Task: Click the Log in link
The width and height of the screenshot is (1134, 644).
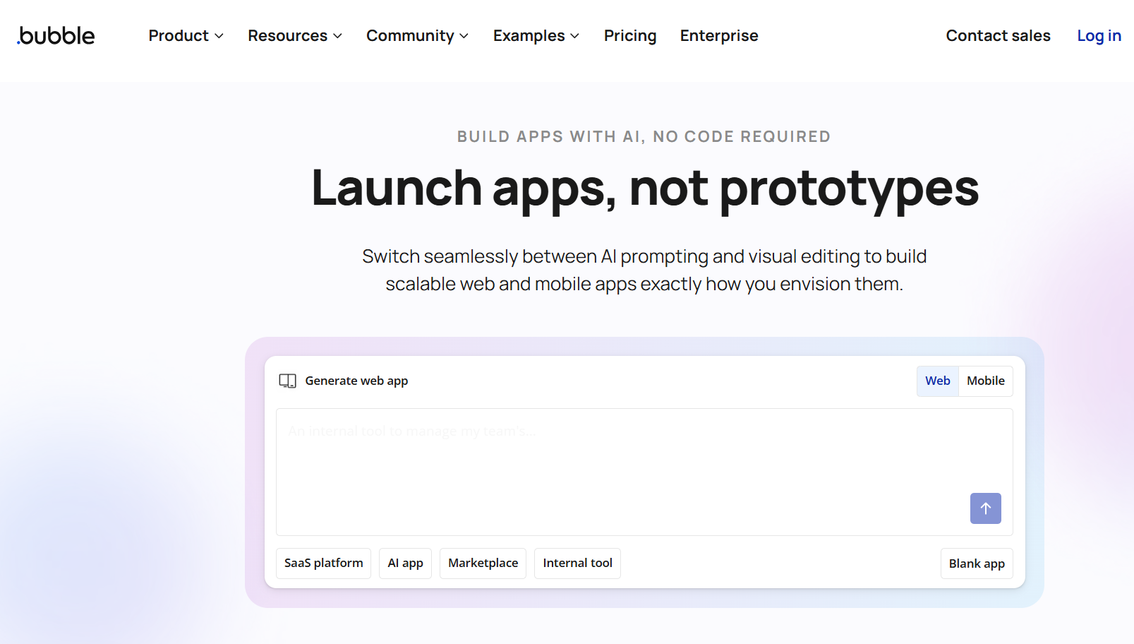Action: click(x=1099, y=35)
